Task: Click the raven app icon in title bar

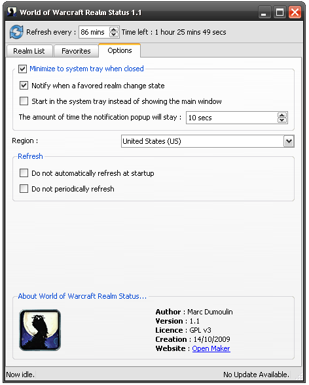Action: (12, 12)
